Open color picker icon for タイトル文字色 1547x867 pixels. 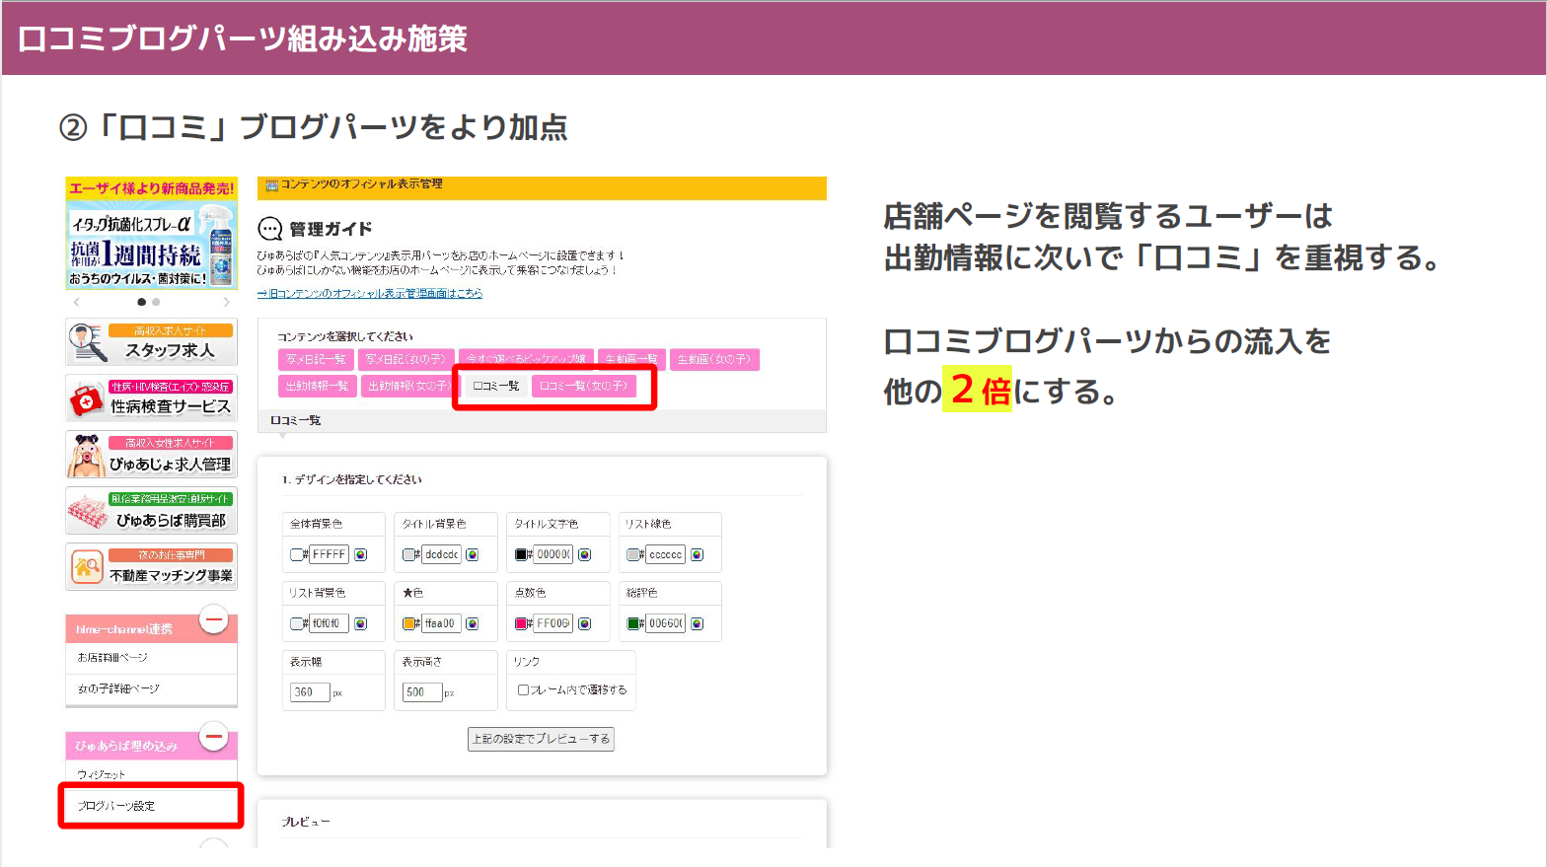click(585, 554)
